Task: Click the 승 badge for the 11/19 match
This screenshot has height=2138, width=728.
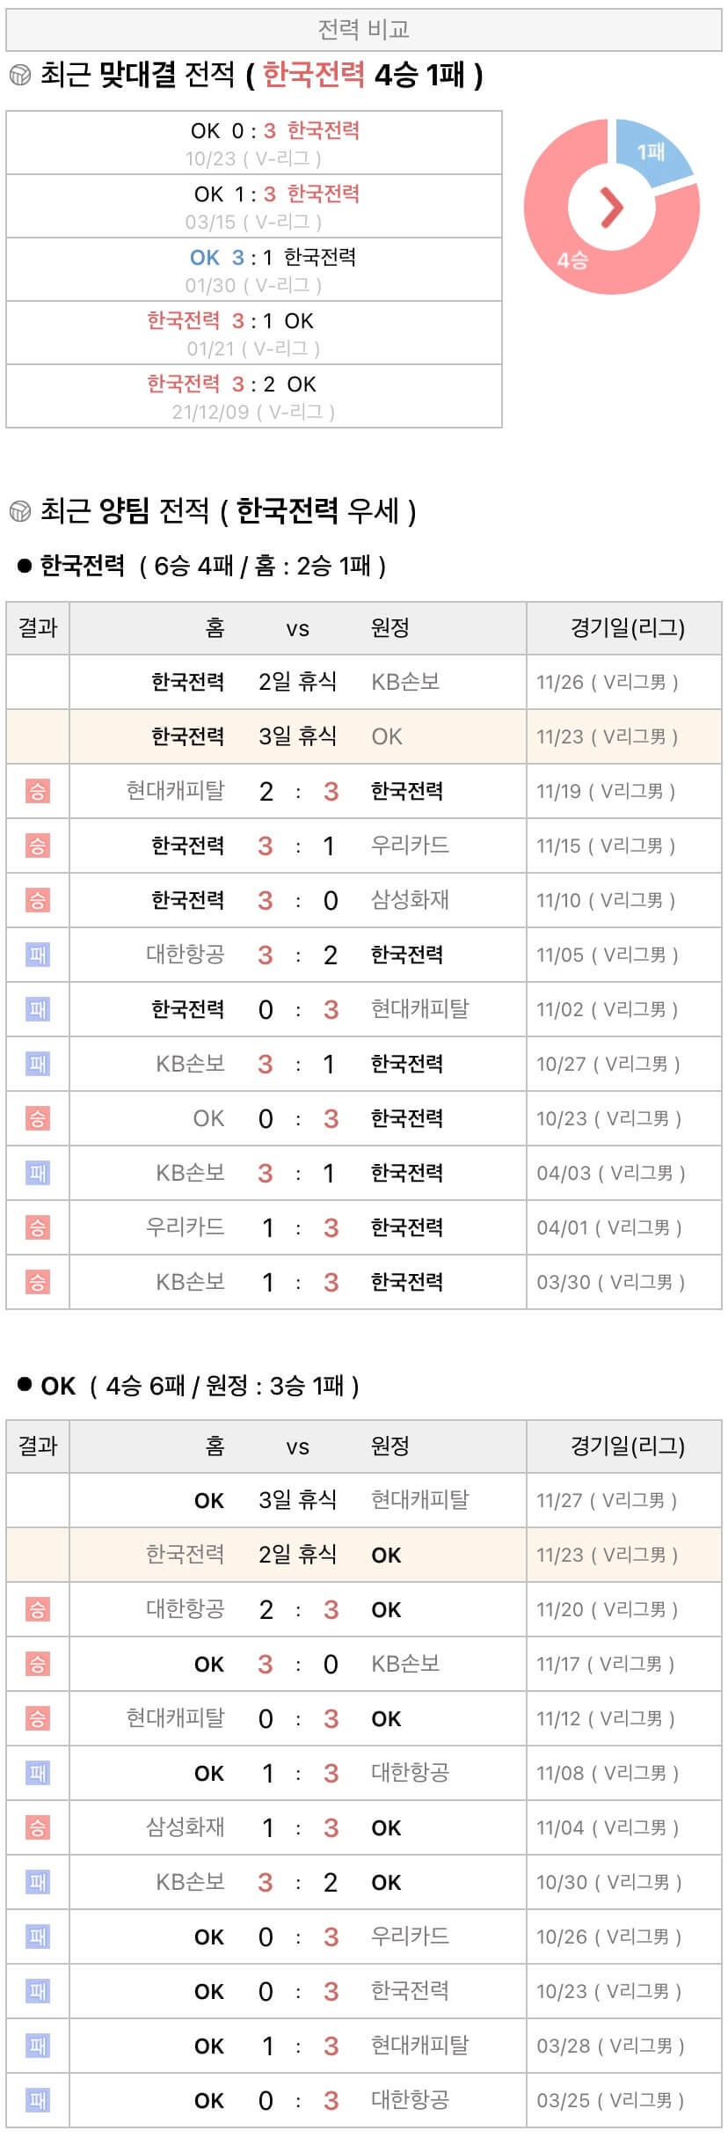Action: 38,791
